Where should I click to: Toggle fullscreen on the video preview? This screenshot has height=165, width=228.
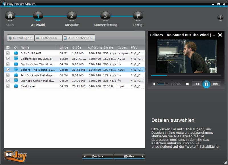[x=221, y=35]
